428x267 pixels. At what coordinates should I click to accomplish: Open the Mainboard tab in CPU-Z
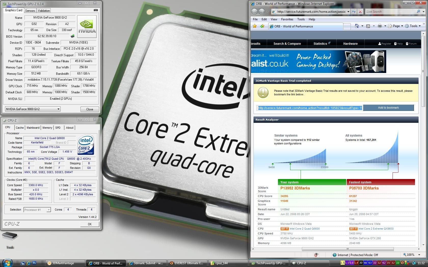(33, 128)
